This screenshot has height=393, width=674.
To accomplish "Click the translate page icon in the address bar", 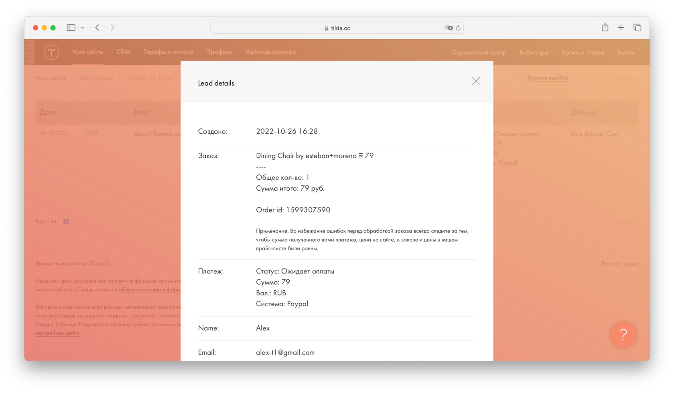I will click(449, 28).
